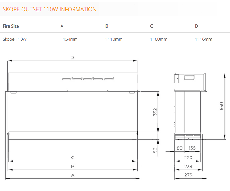The image size is (230, 191).
Task: Click the '80' depth dimension label
Action: (179, 148)
